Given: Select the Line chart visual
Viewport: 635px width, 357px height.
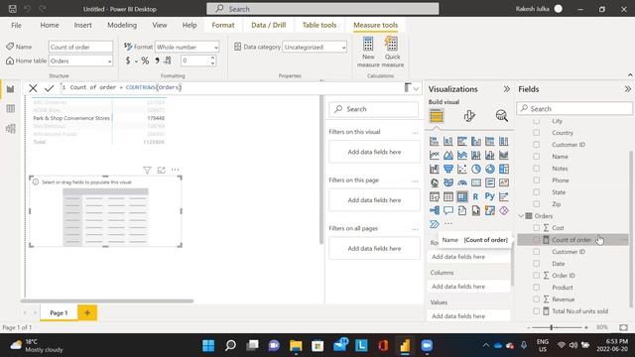Looking at the screenshot, I should click(435, 155).
